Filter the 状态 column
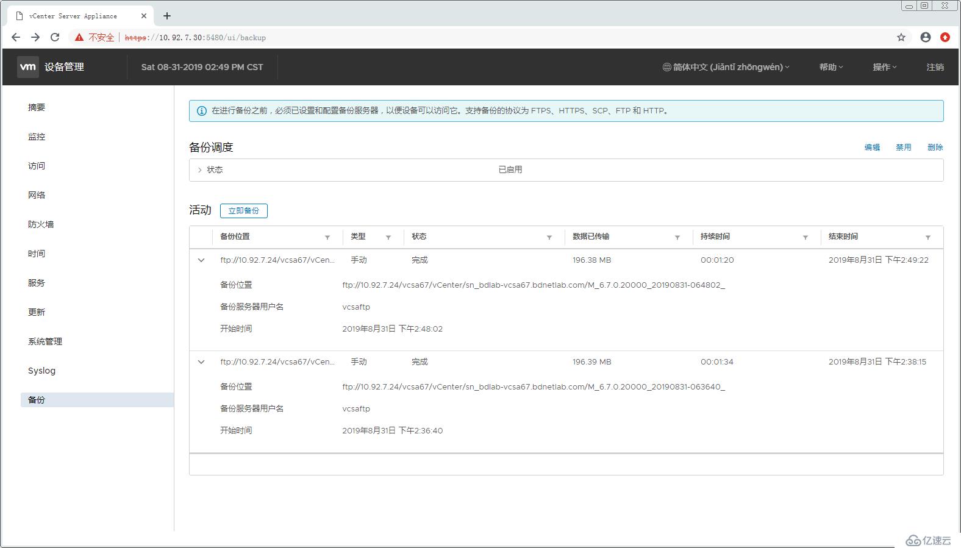The image size is (961, 548). pos(549,237)
